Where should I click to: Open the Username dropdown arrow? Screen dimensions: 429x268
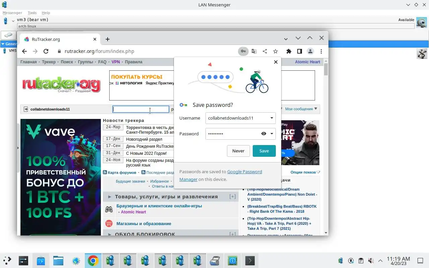[x=271, y=118]
